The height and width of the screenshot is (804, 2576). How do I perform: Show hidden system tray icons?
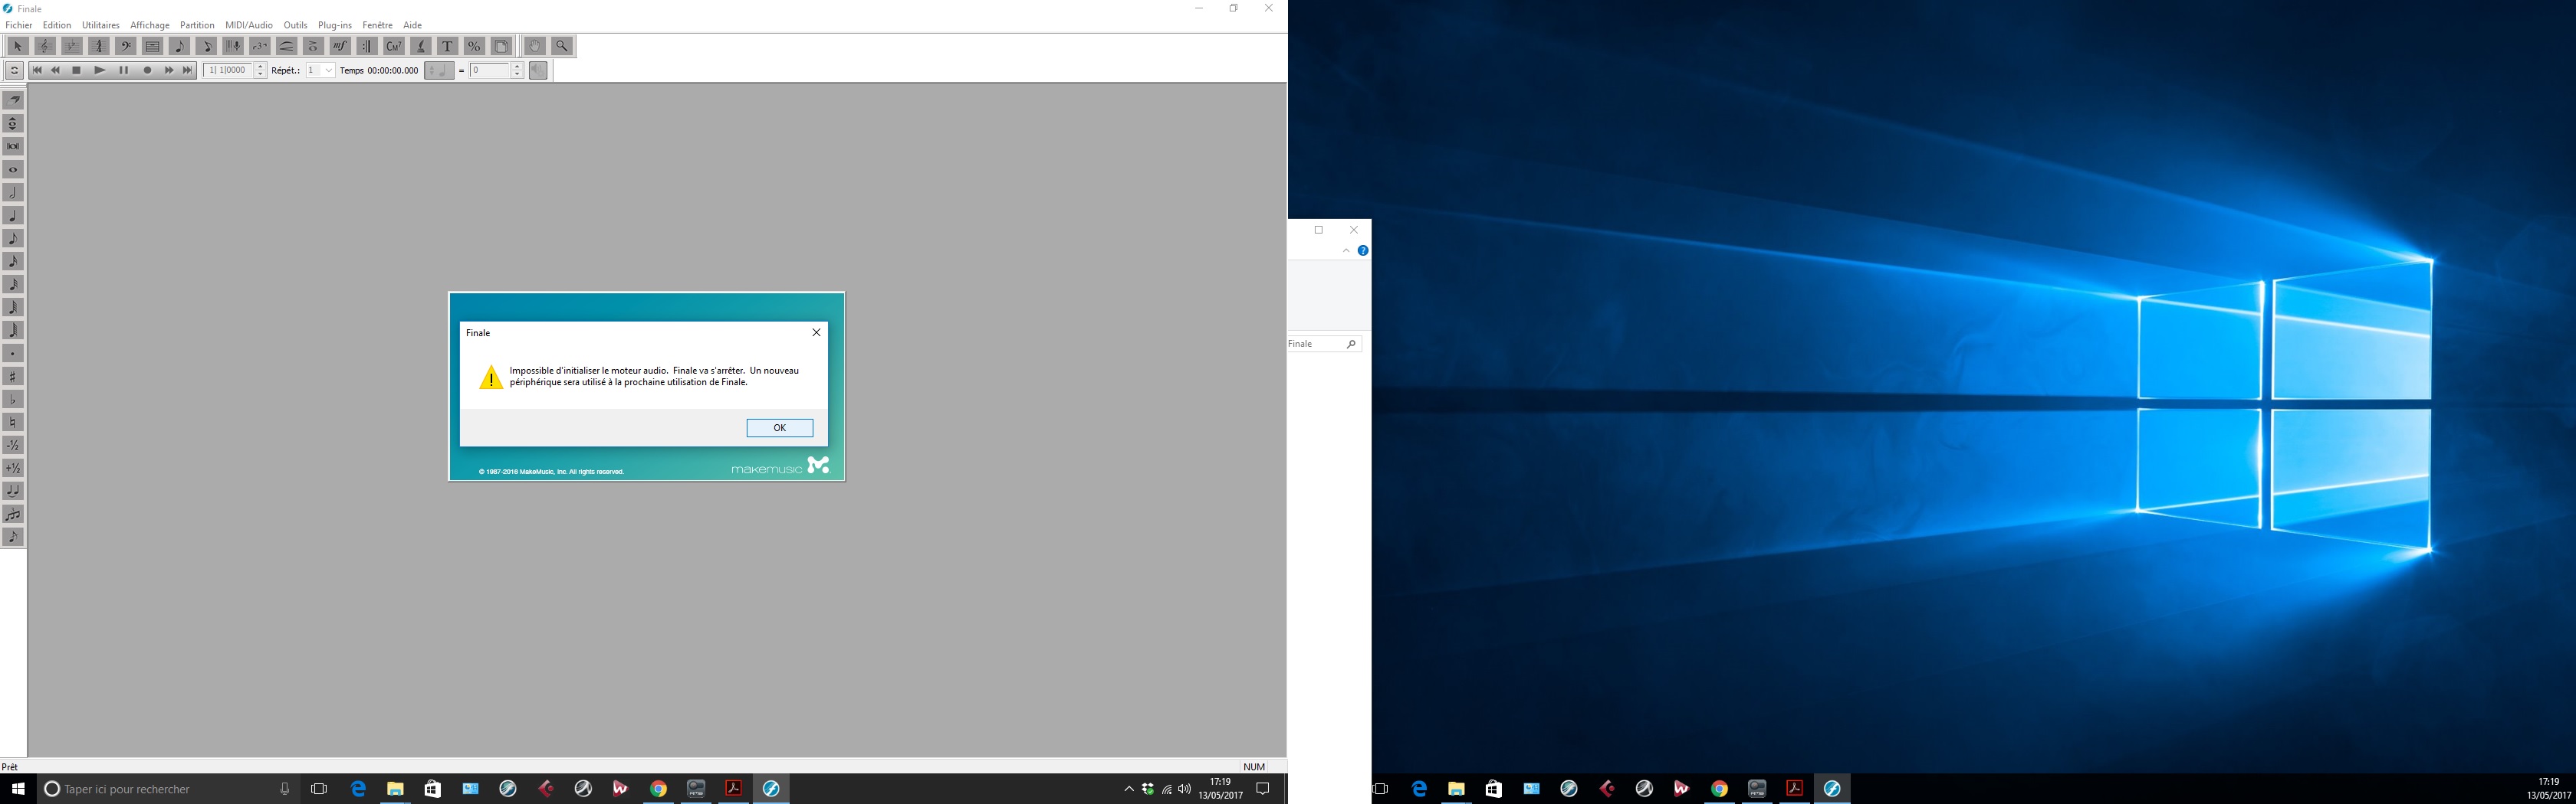1129,789
